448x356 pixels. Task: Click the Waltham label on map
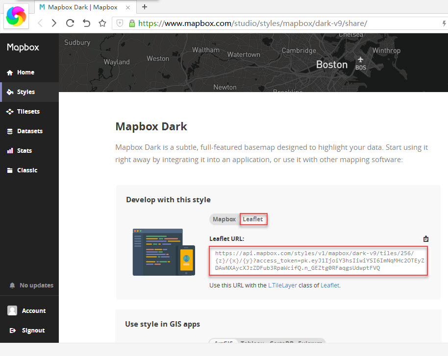tap(206, 50)
